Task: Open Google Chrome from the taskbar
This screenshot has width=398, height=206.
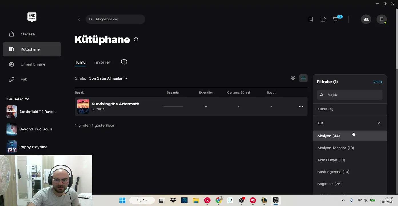Action: pyautogui.click(x=219, y=200)
